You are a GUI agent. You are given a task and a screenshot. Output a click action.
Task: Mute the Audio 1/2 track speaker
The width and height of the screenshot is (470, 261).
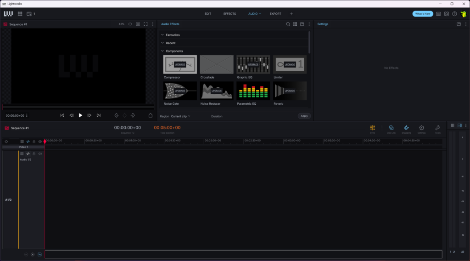(x=40, y=153)
